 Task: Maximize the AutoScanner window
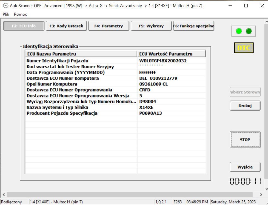point(246,6)
